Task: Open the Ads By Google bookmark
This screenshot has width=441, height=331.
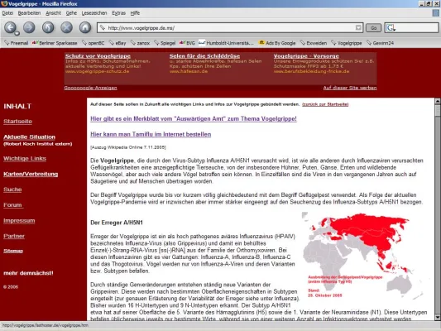Action: pyautogui.click(x=277, y=43)
